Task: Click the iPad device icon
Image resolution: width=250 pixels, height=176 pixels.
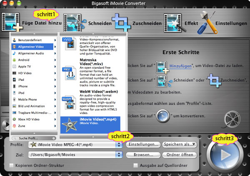Action: coord(14,79)
